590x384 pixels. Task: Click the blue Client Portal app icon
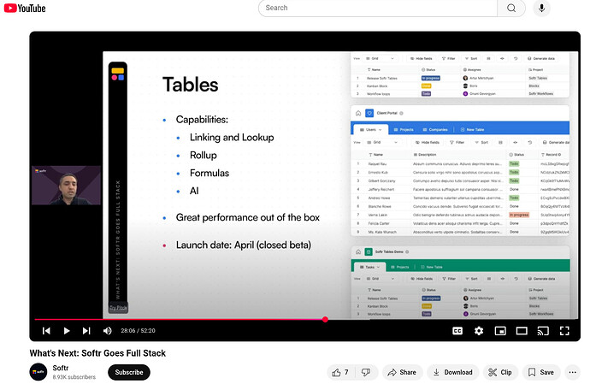click(369, 113)
